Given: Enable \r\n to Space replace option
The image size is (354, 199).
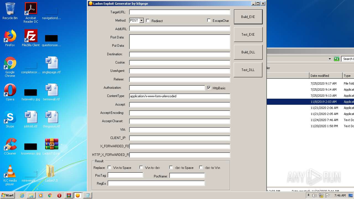Looking at the screenshot, I should click(109, 167).
